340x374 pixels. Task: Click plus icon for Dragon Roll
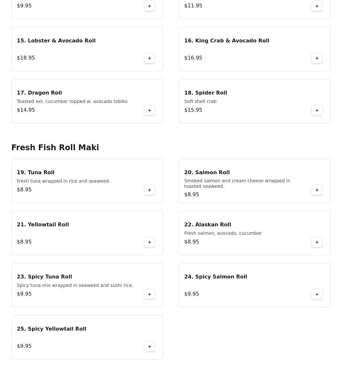coord(150,110)
